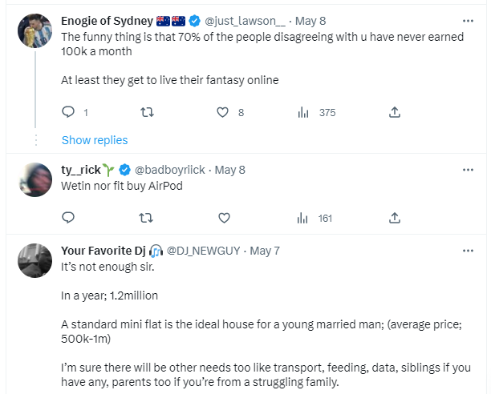Like ty__rick's AirPod tweet
This screenshot has height=394, width=491.
pyautogui.click(x=224, y=217)
